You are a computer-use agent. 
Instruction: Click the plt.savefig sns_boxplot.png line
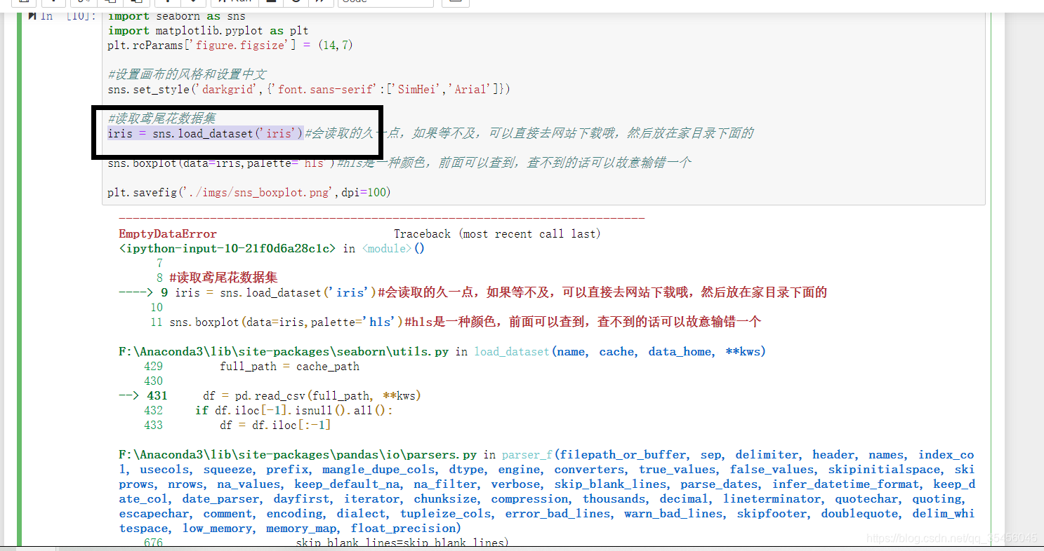(249, 192)
